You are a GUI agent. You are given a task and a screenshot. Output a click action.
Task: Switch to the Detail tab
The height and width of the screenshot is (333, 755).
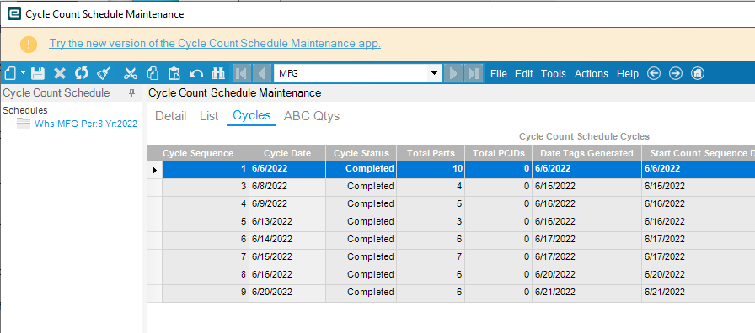170,116
